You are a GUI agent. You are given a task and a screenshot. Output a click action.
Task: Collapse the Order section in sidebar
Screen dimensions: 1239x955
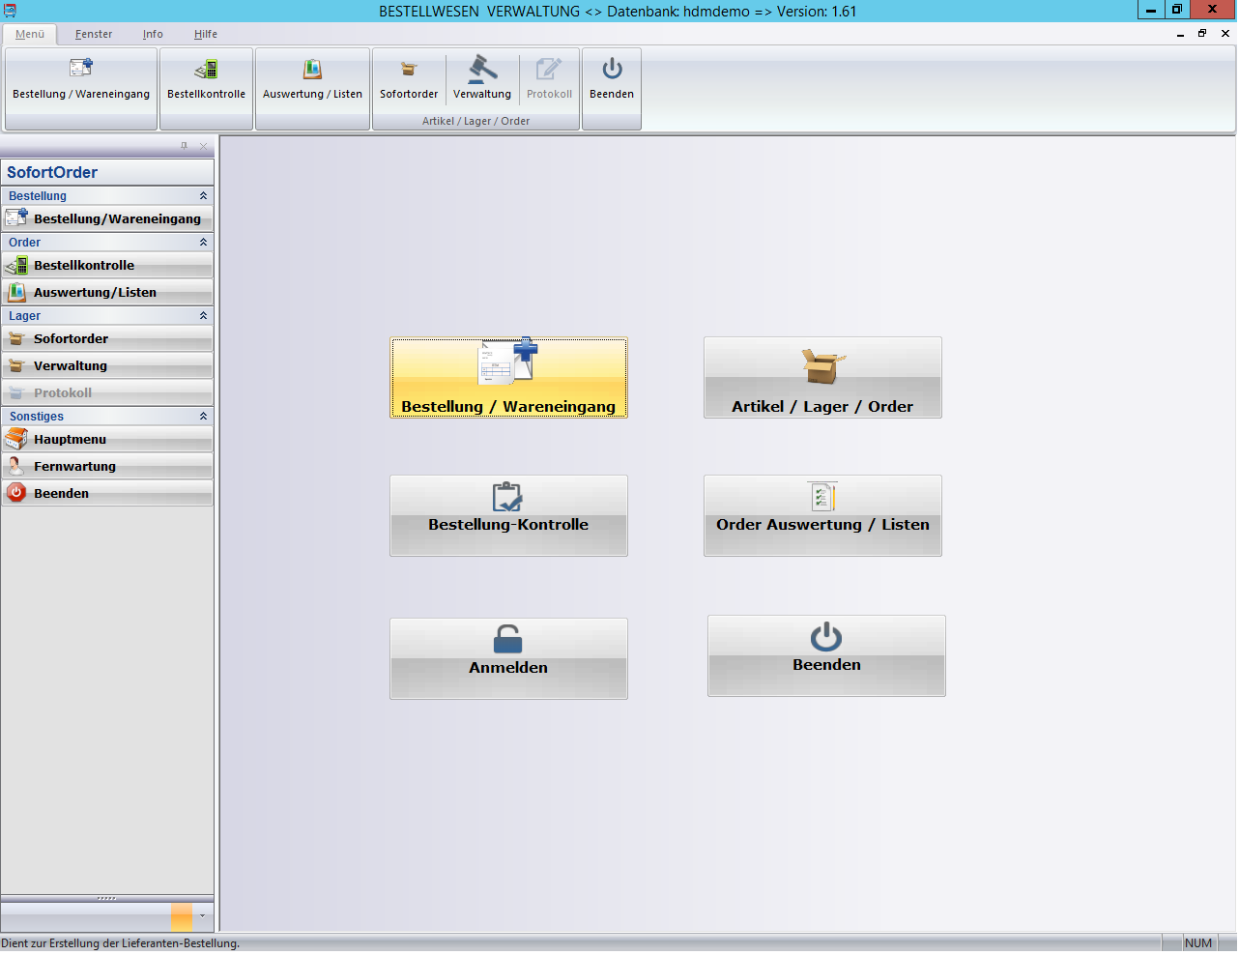pyautogui.click(x=203, y=243)
